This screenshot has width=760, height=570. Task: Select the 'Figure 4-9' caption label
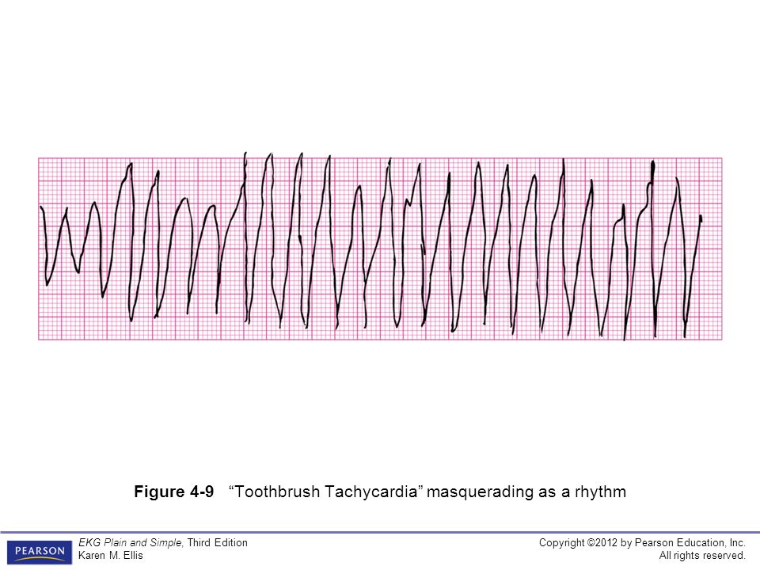(173, 492)
